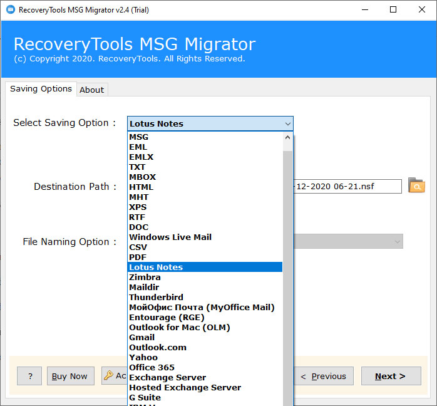Screen dimensions: 437x406
Task: Pick Exchange Server in the list
Action: tap(205, 378)
